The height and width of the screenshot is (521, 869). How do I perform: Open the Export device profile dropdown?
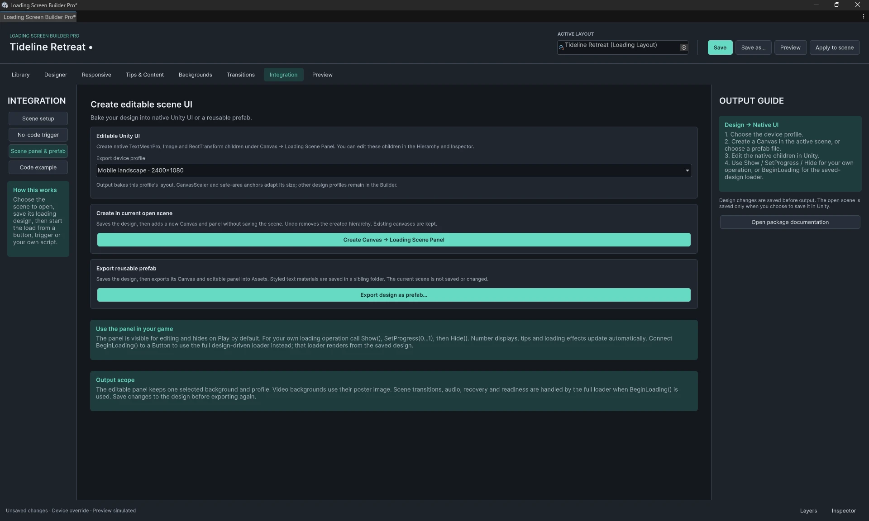394,171
